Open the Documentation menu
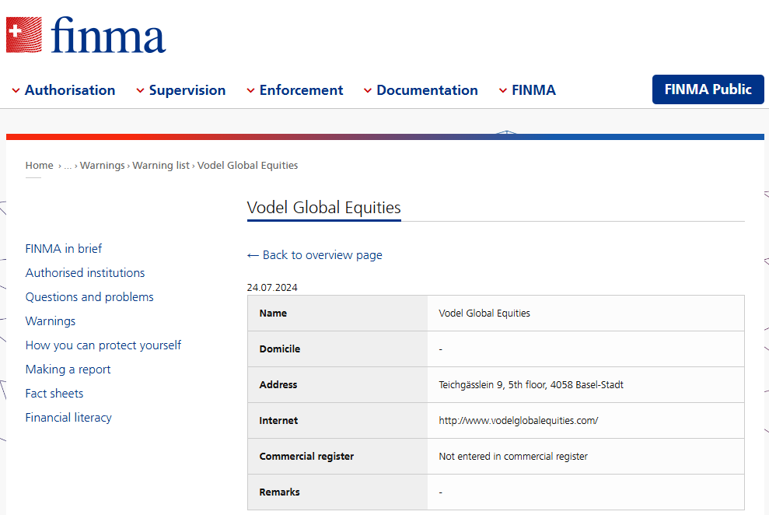This screenshot has width=769, height=515. pos(427,90)
